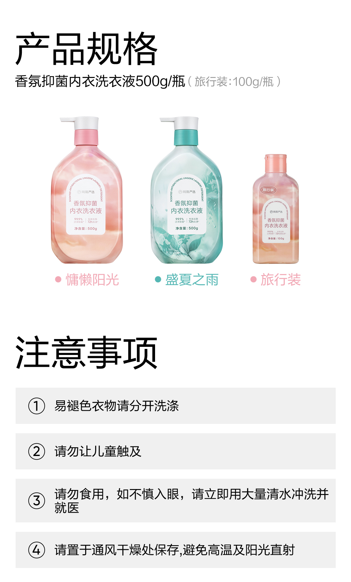Click the circled number 2 icon

pyautogui.click(x=37, y=451)
